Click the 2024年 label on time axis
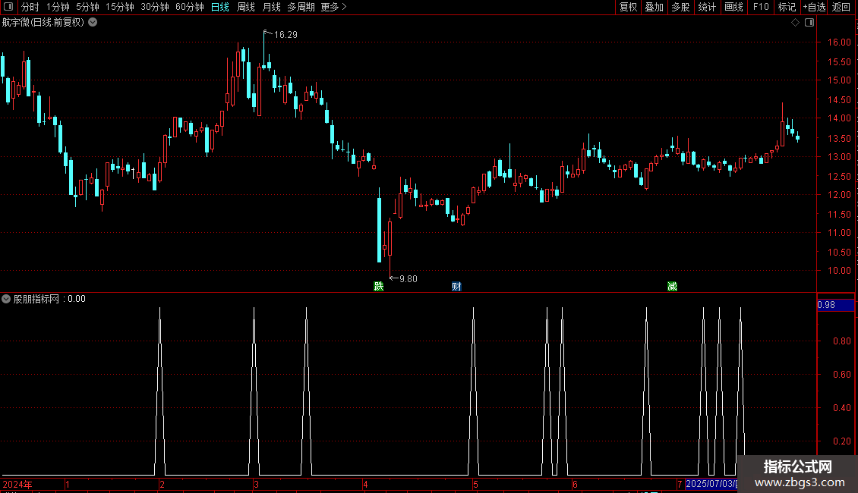858x493 pixels. [x=17, y=484]
